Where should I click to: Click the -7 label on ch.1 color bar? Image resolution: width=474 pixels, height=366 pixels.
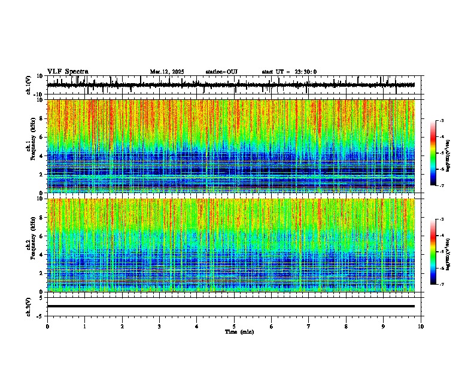pos(442,185)
